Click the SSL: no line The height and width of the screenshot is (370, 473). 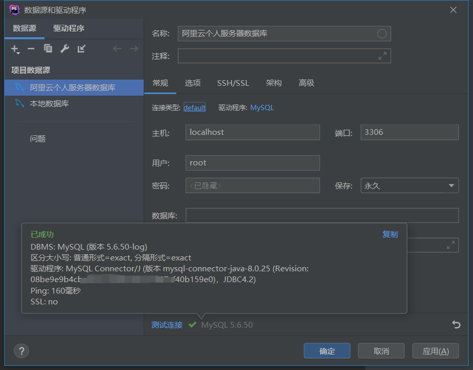click(x=44, y=302)
